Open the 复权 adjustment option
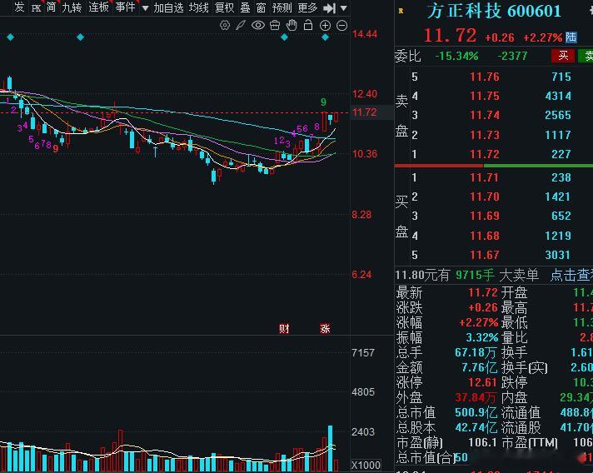Viewport: 593px width, 473px height. click(224, 7)
